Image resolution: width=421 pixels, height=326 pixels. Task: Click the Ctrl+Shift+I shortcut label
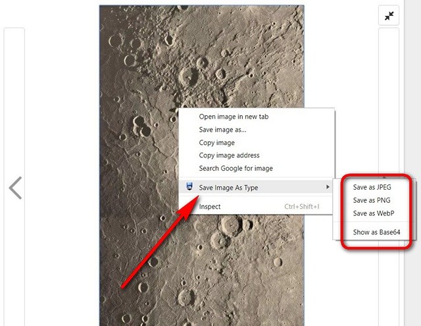[302, 206]
